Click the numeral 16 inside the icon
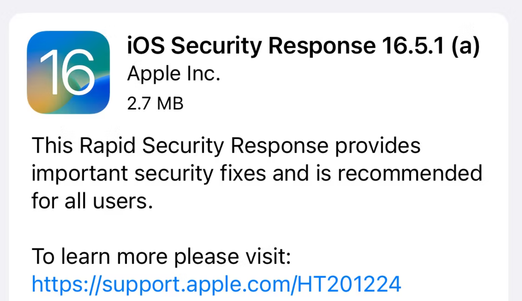522x301 pixels. click(67, 72)
